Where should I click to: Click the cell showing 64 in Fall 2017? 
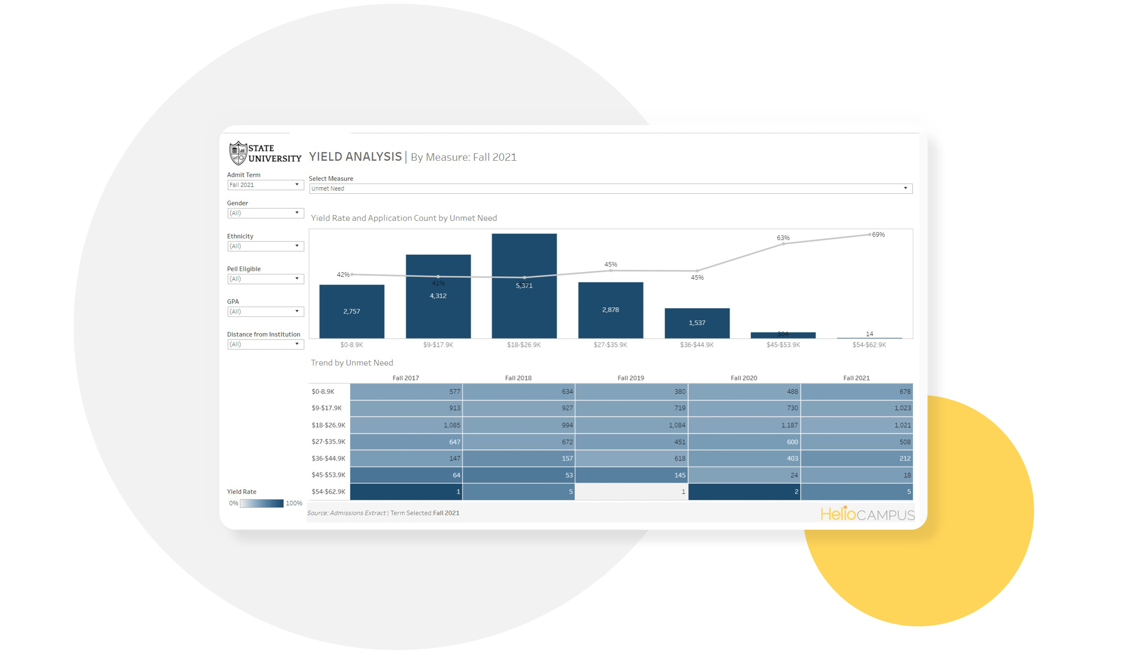pyautogui.click(x=406, y=475)
